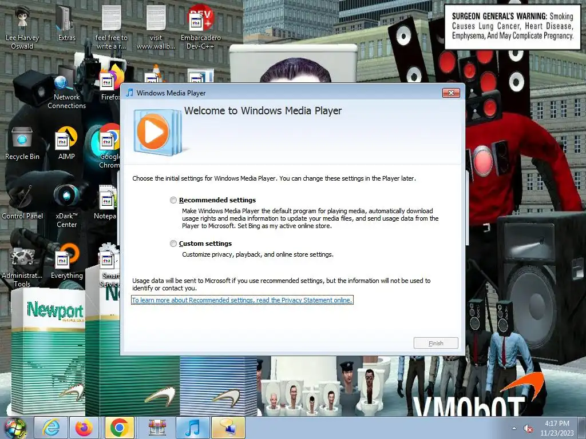Click the 'Welcome to Windows Media Player' heading

click(263, 111)
